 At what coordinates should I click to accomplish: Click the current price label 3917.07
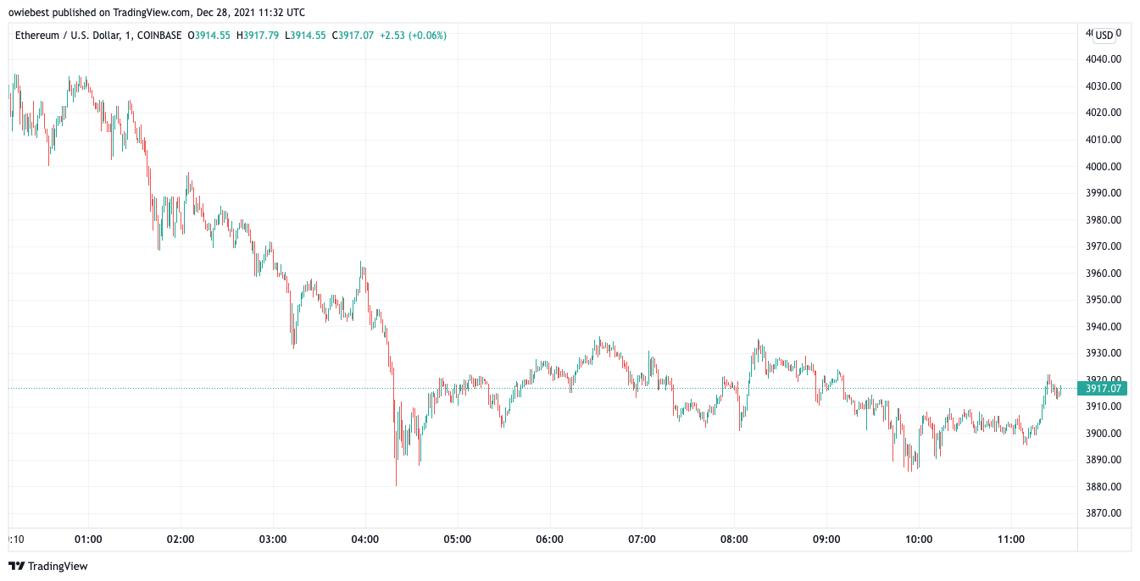click(1104, 389)
